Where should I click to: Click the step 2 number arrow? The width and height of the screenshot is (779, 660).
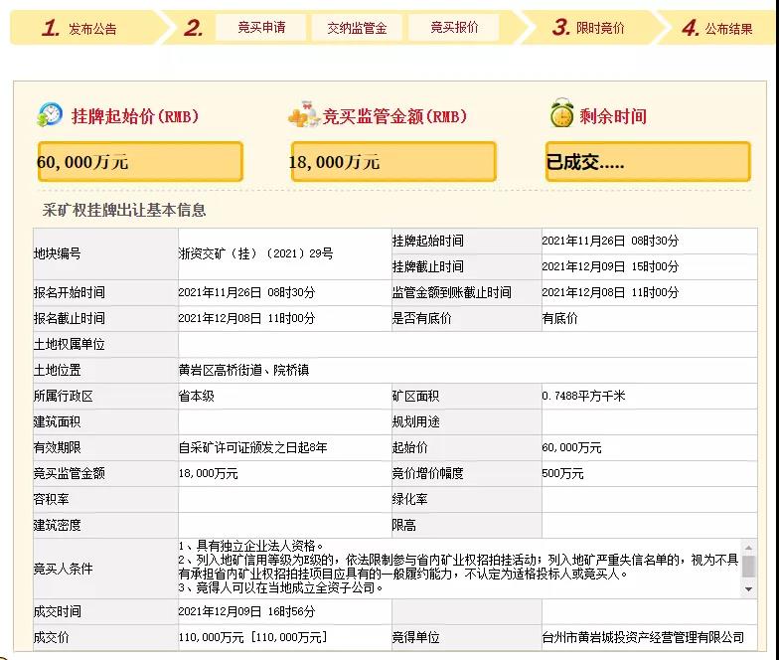pyautogui.click(x=194, y=28)
